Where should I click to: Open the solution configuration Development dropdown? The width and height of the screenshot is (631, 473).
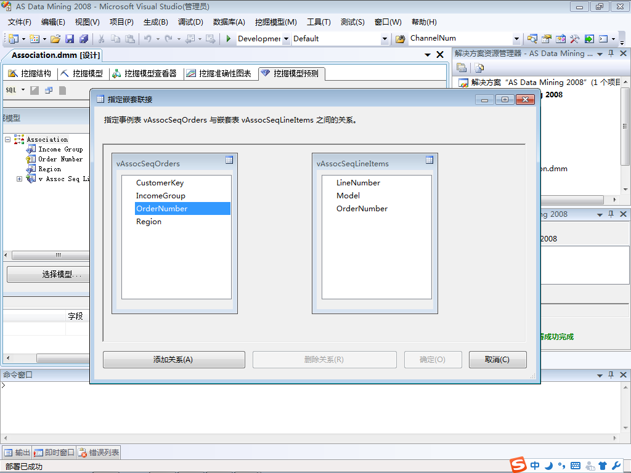(x=286, y=39)
